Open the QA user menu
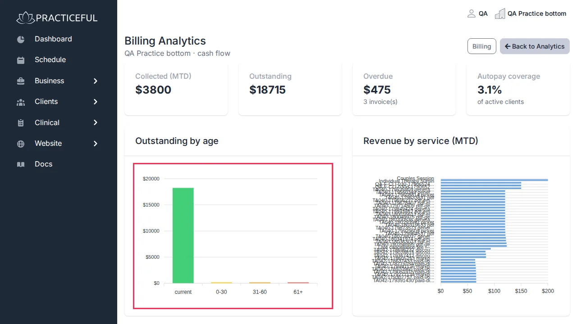This screenshot has height=324, width=577. (478, 13)
